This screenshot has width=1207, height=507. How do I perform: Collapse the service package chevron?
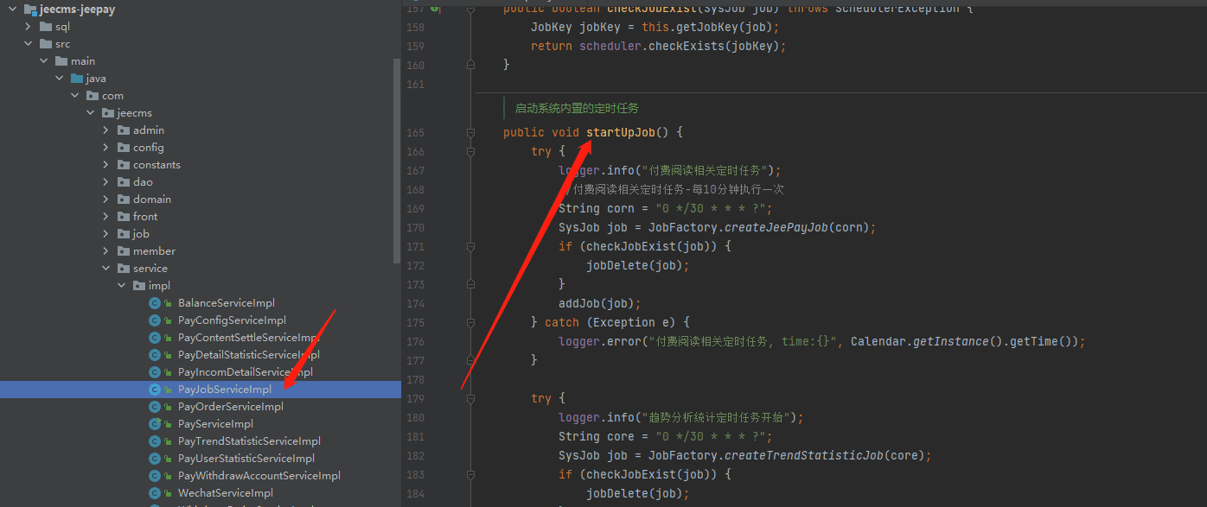105,269
